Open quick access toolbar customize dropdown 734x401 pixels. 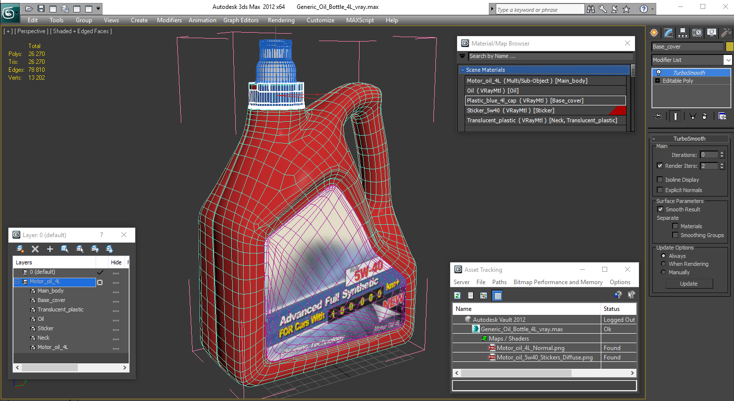(x=99, y=8)
